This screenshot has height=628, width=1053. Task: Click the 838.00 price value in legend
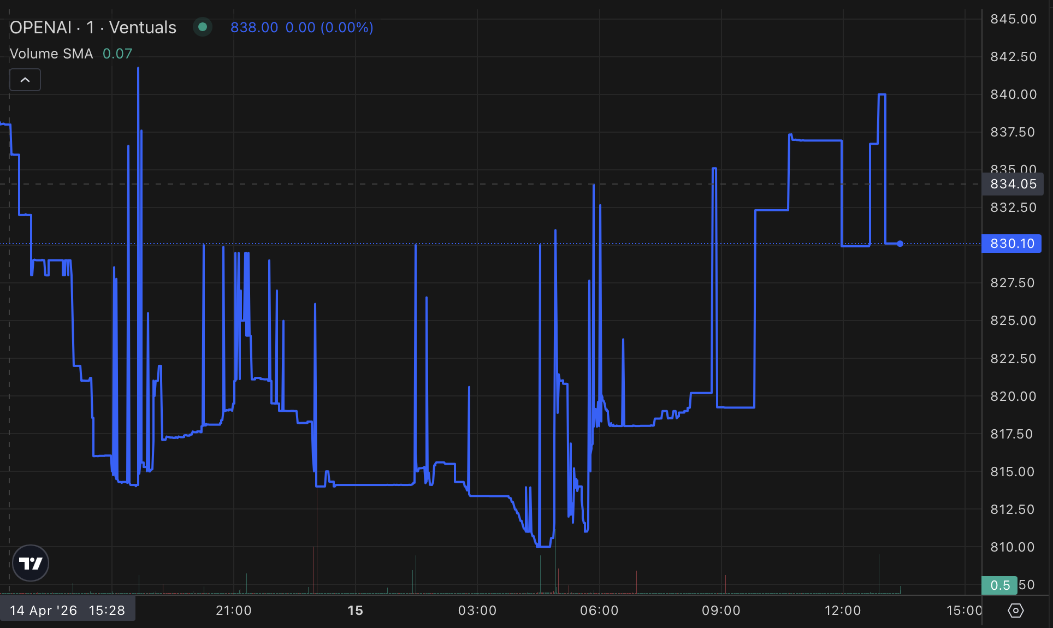[254, 27]
